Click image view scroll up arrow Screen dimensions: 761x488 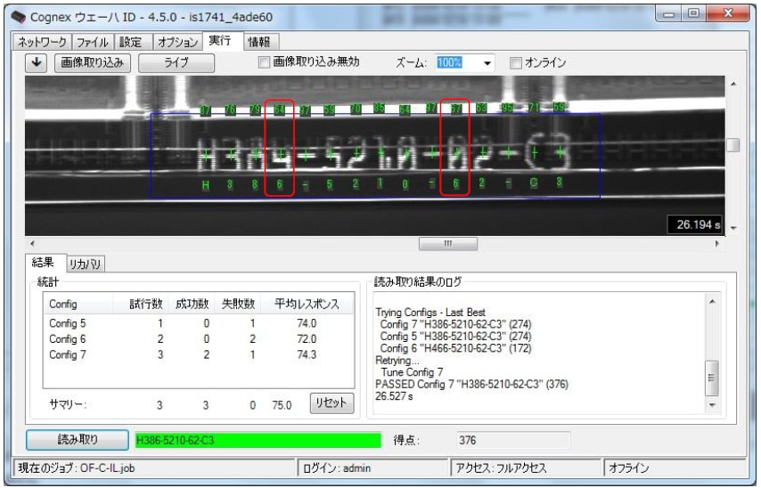(x=733, y=84)
